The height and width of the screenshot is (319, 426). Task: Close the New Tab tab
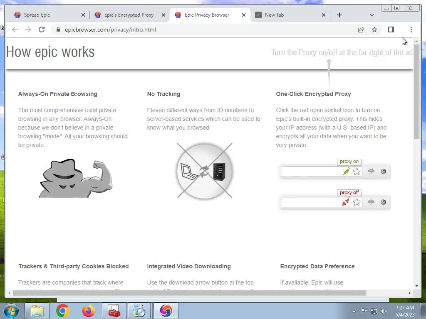[x=323, y=15]
